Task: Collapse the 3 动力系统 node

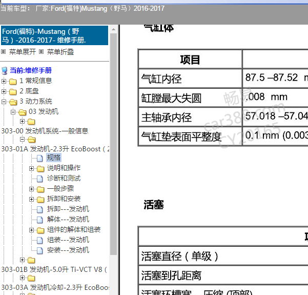Action: [4, 102]
